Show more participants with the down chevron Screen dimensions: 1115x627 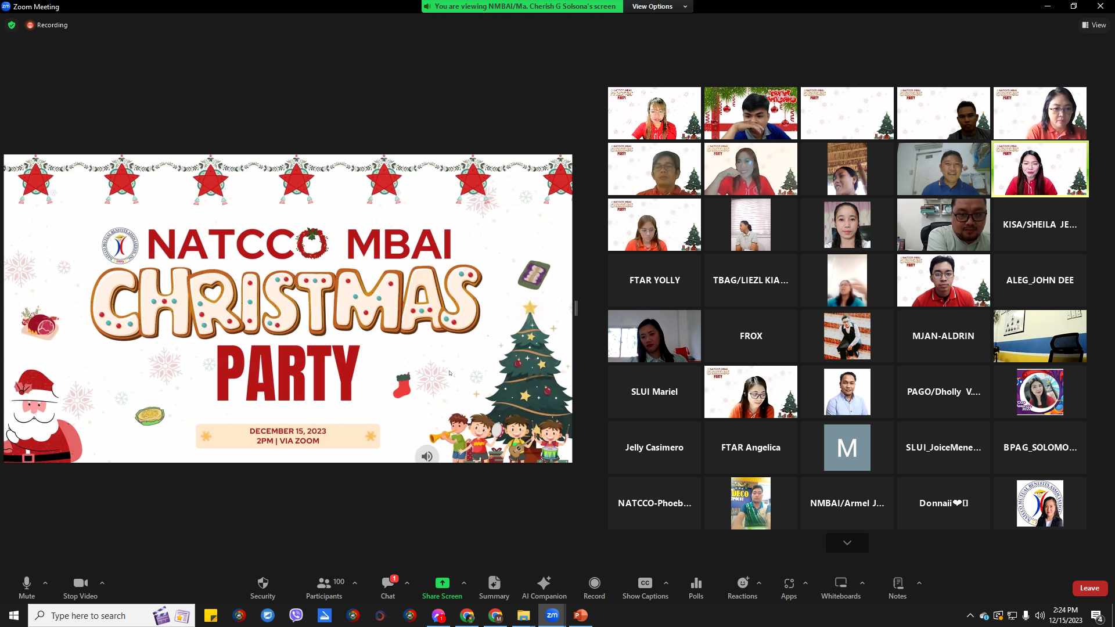(x=847, y=543)
